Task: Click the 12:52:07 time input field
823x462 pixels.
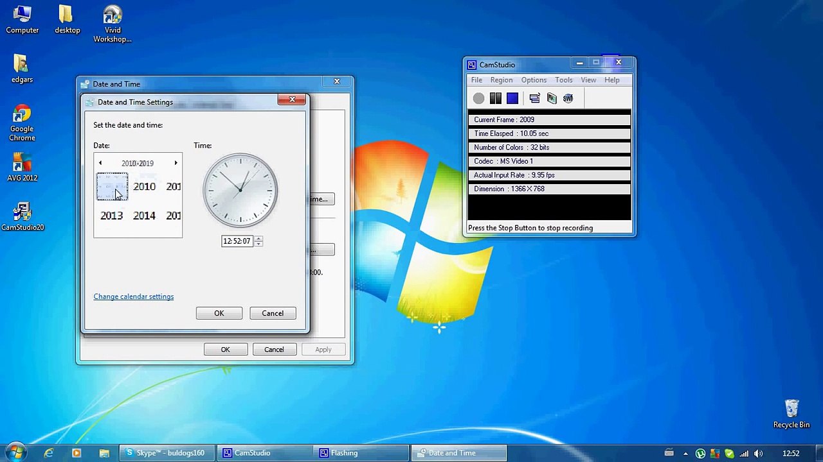Action: coord(237,241)
